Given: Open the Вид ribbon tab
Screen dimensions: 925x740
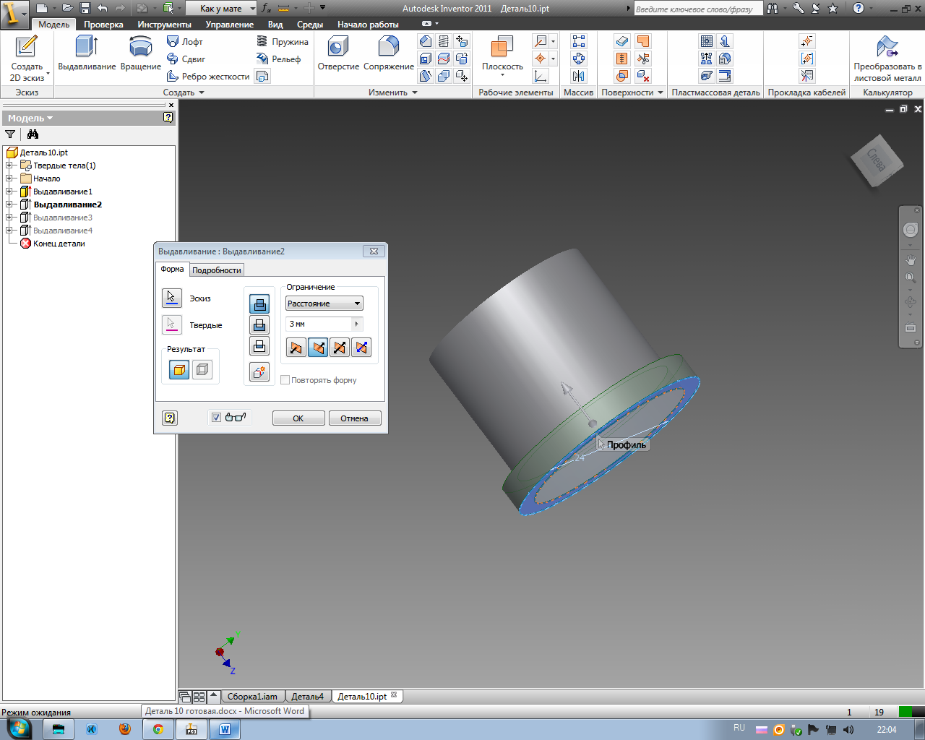Looking at the screenshot, I should click(x=275, y=25).
